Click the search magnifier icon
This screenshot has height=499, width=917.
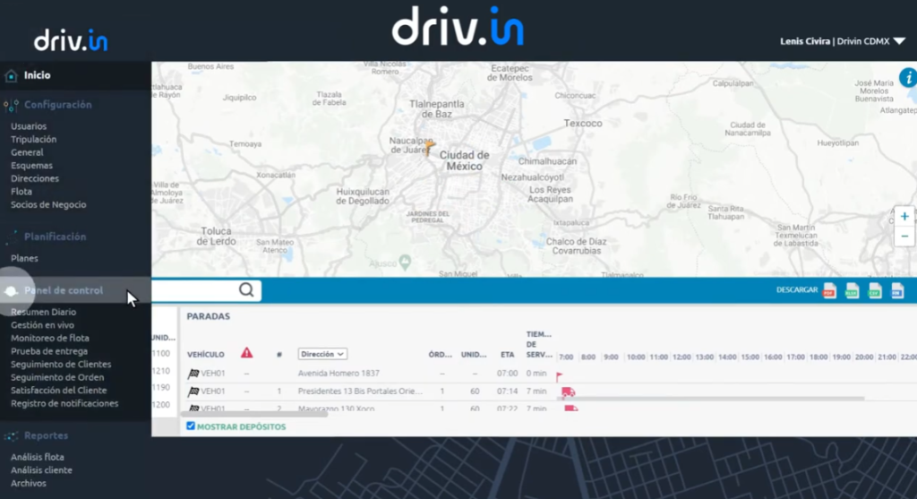point(246,289)
